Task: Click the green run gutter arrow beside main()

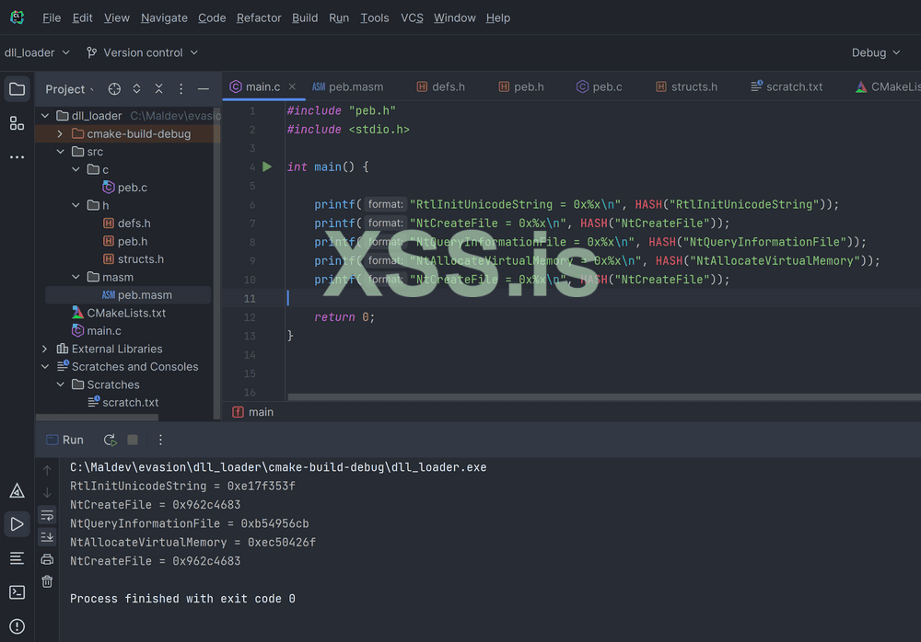Action: [267, 166]
